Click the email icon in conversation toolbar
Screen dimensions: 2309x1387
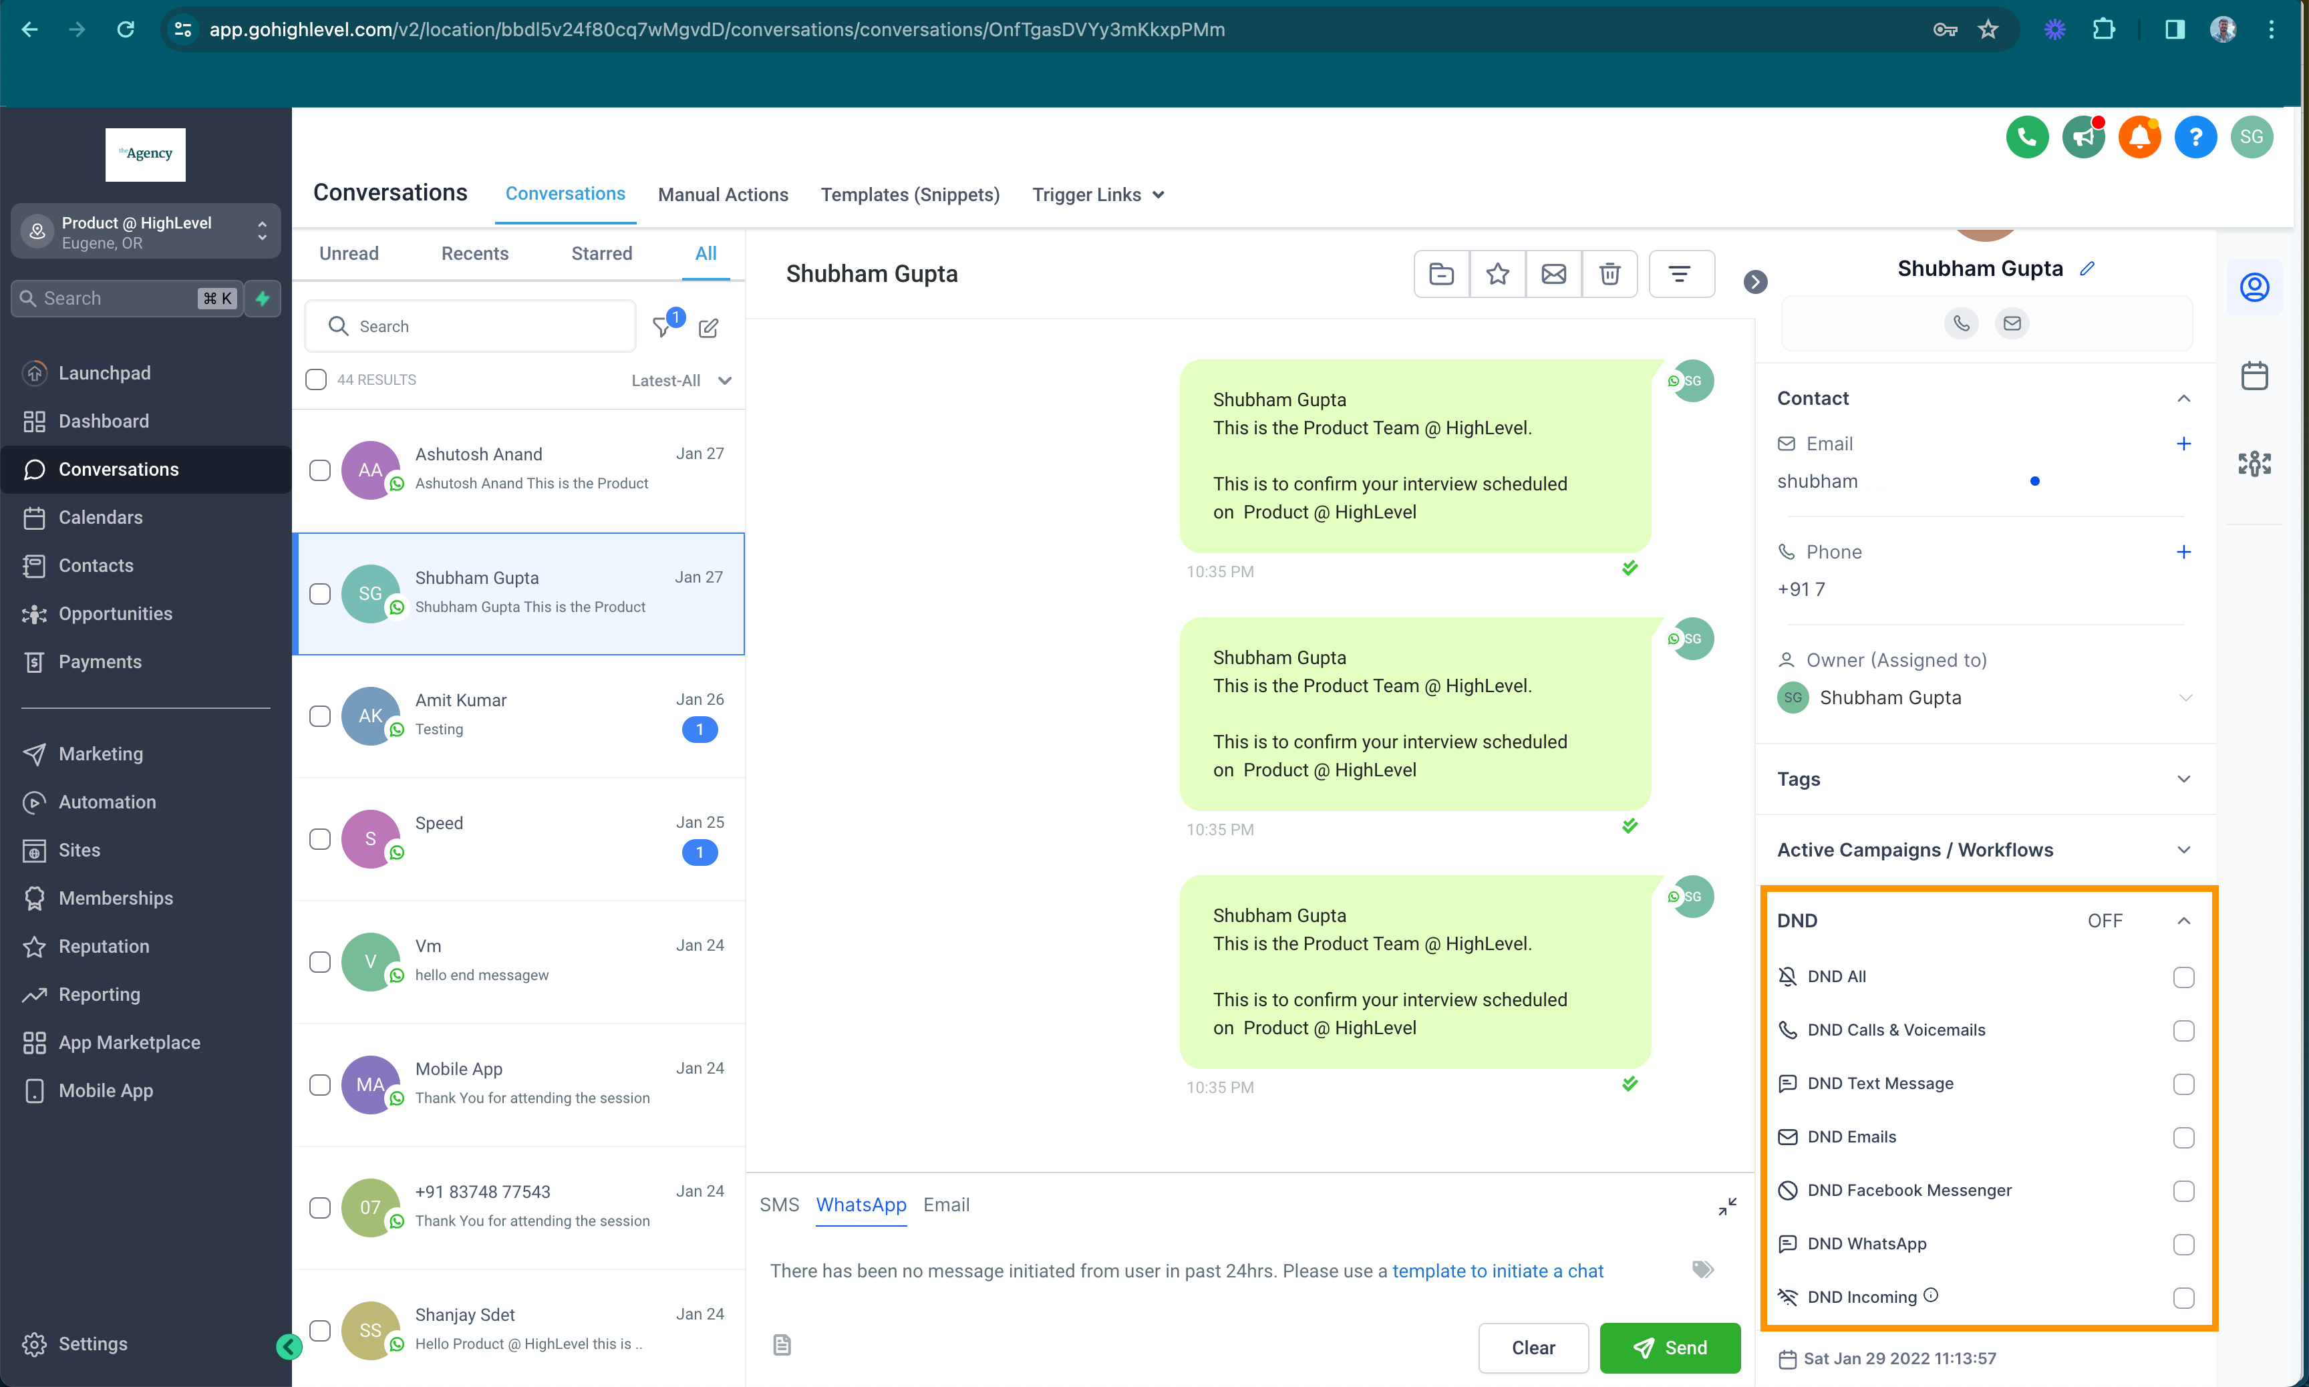tap(1552, 272)
